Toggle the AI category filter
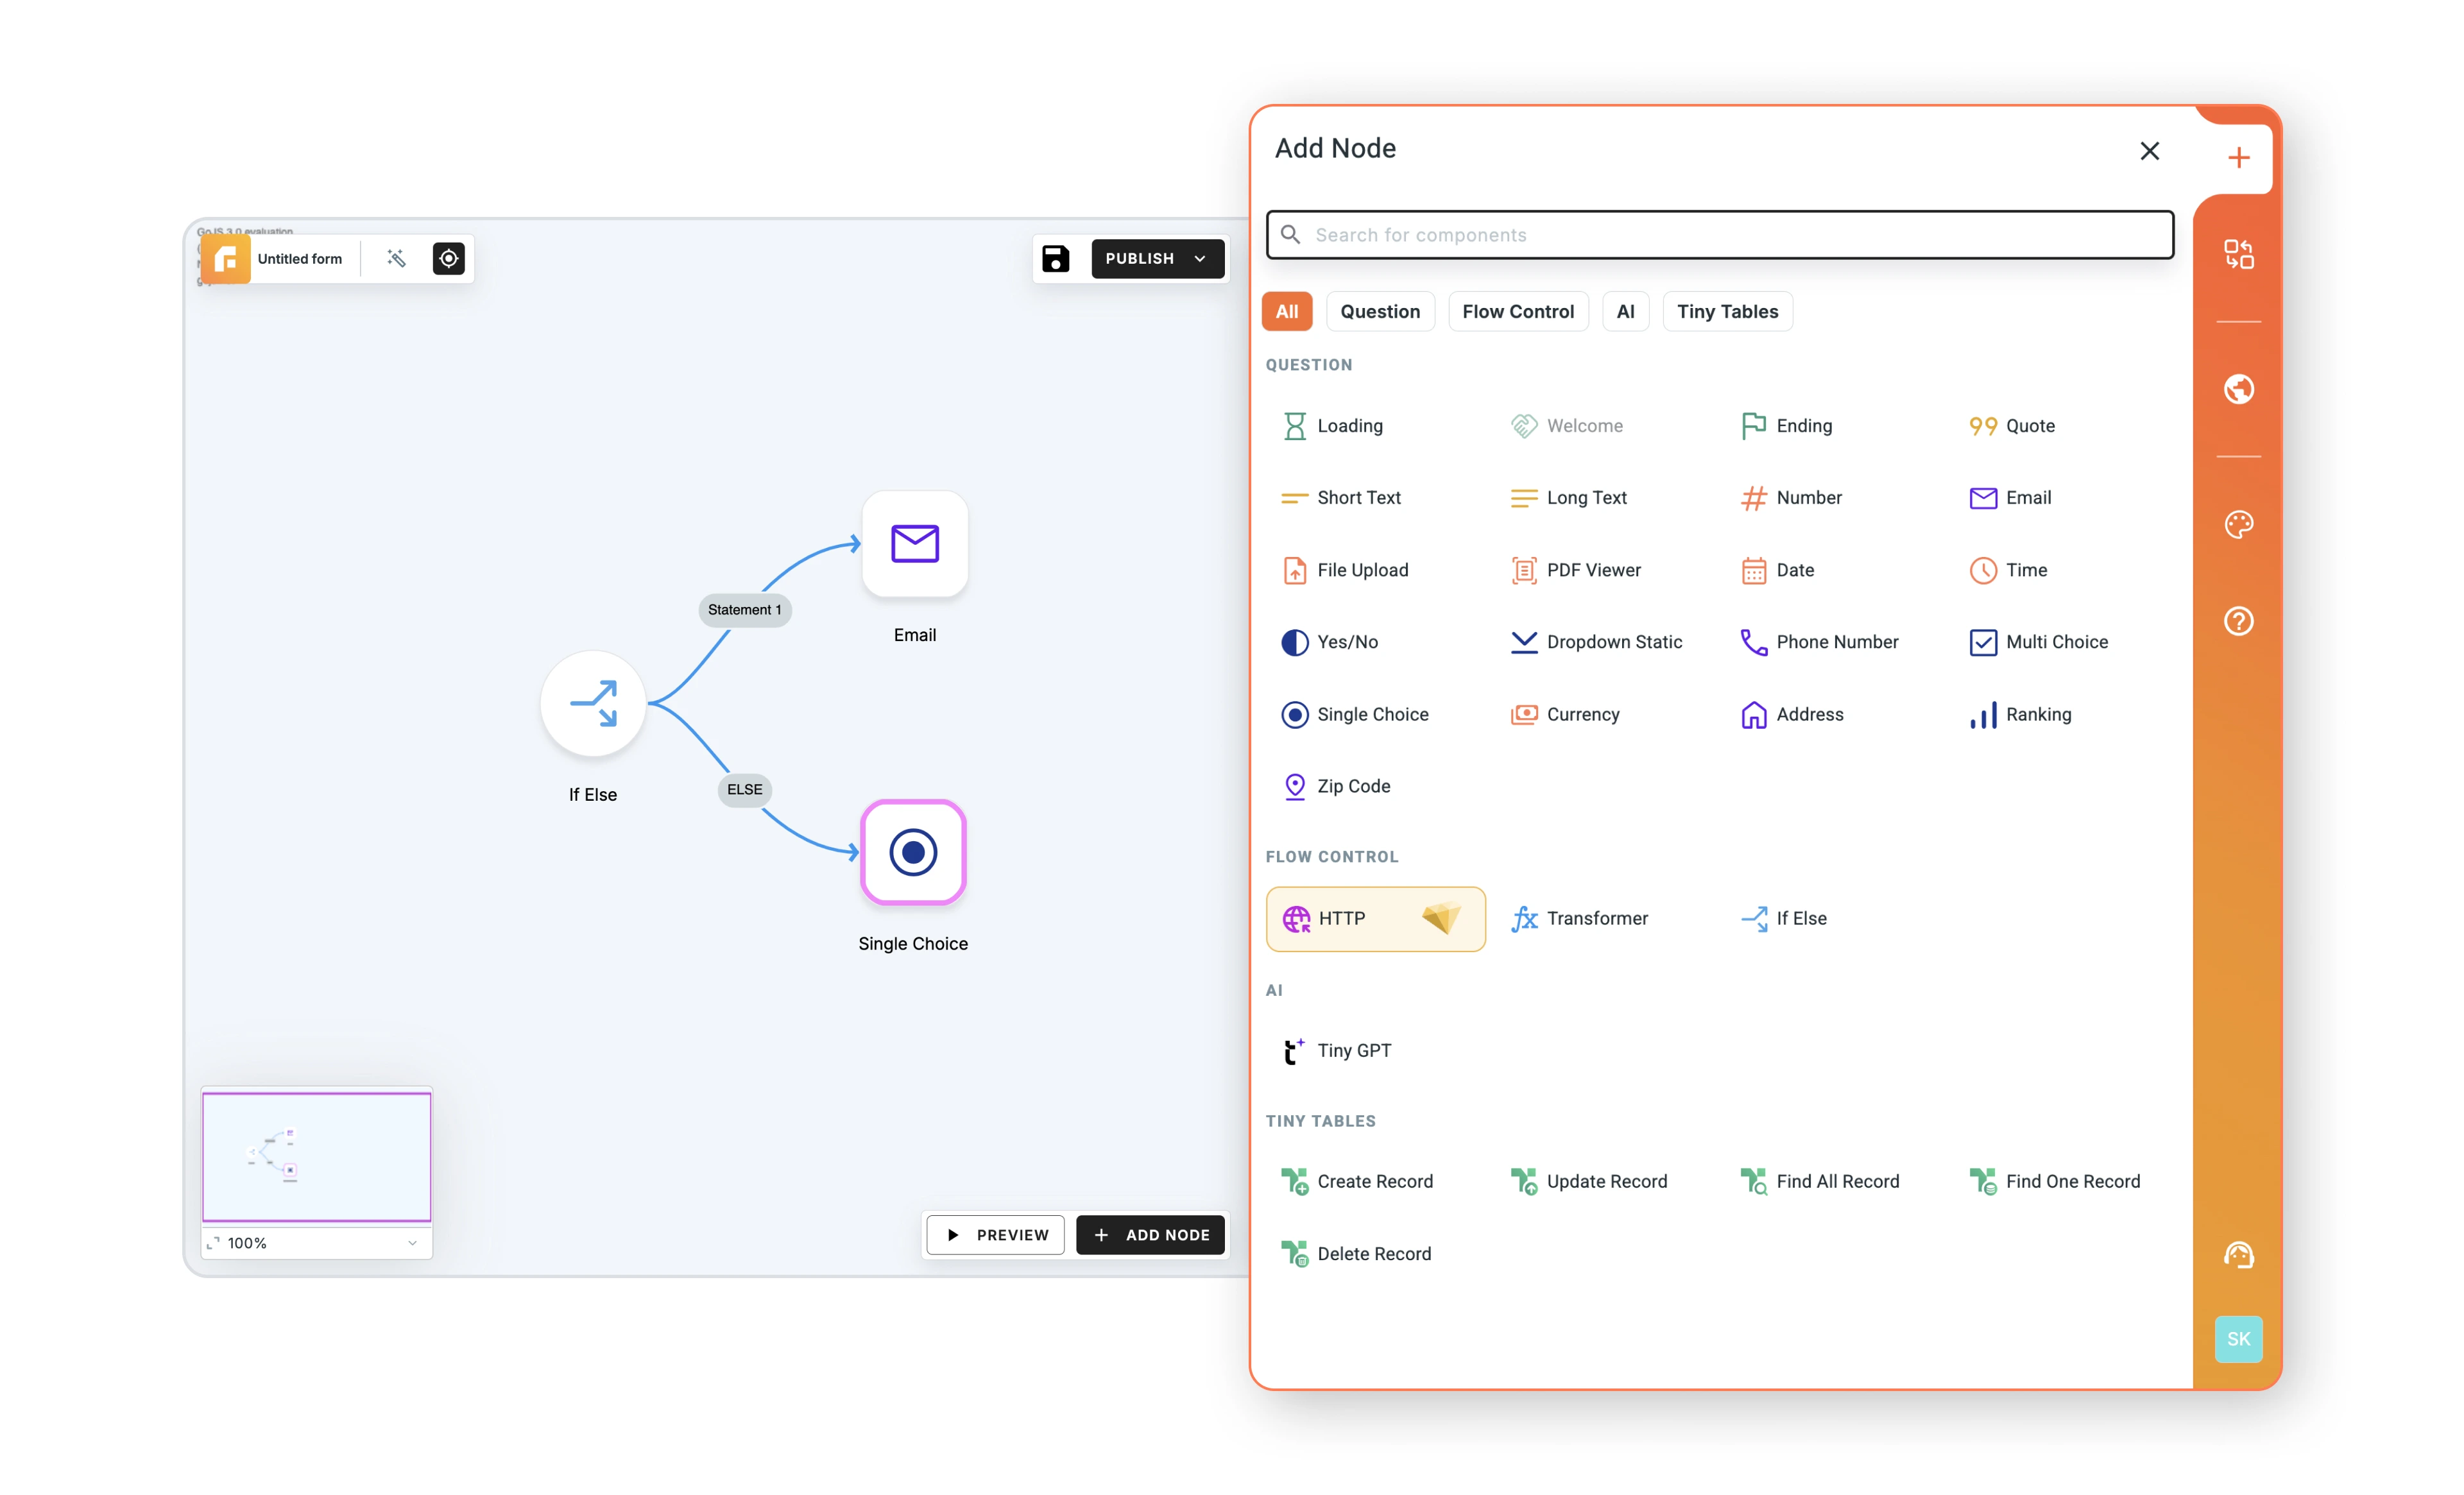The width and height of the screenshot is (2464, 1495). coord(1625,311)
